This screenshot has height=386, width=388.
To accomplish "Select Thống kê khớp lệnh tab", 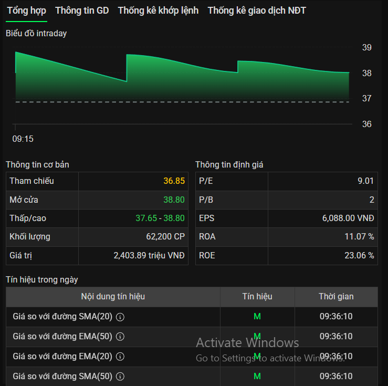I will pyautogui.click(x=158, y=11).
